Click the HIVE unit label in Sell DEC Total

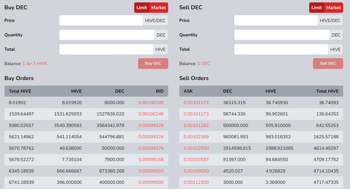(x=335, y=49)
